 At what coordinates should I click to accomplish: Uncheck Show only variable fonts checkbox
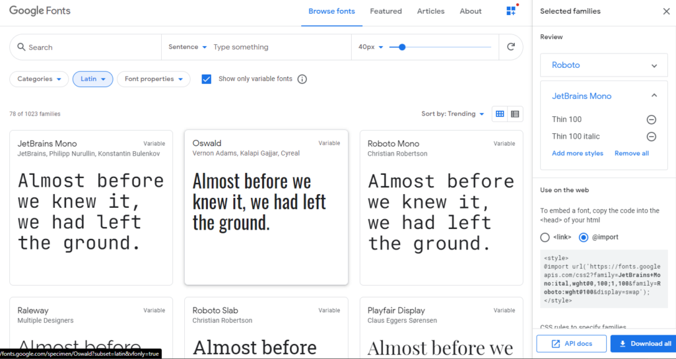click(207, 79)
